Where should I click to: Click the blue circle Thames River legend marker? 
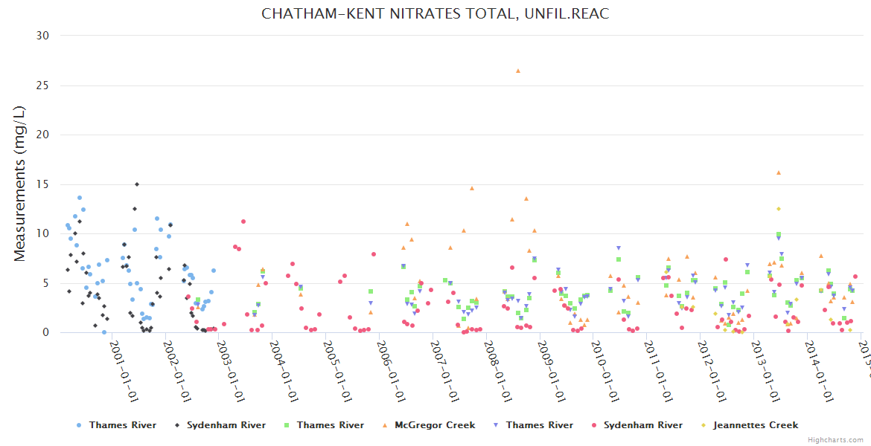tap(79, 425)
